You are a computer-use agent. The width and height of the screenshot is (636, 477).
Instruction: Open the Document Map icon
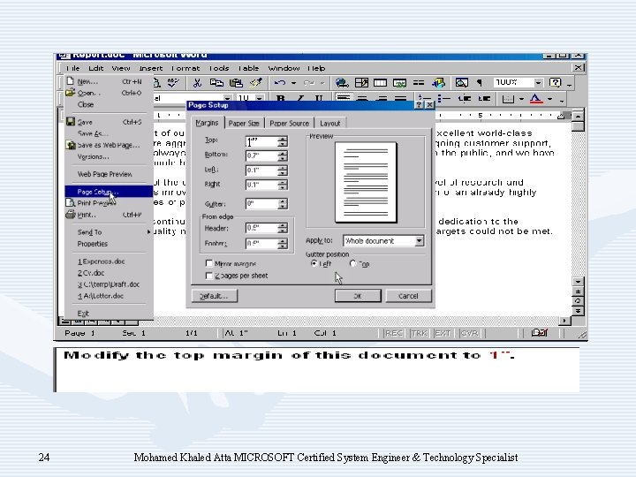point(462,83)
